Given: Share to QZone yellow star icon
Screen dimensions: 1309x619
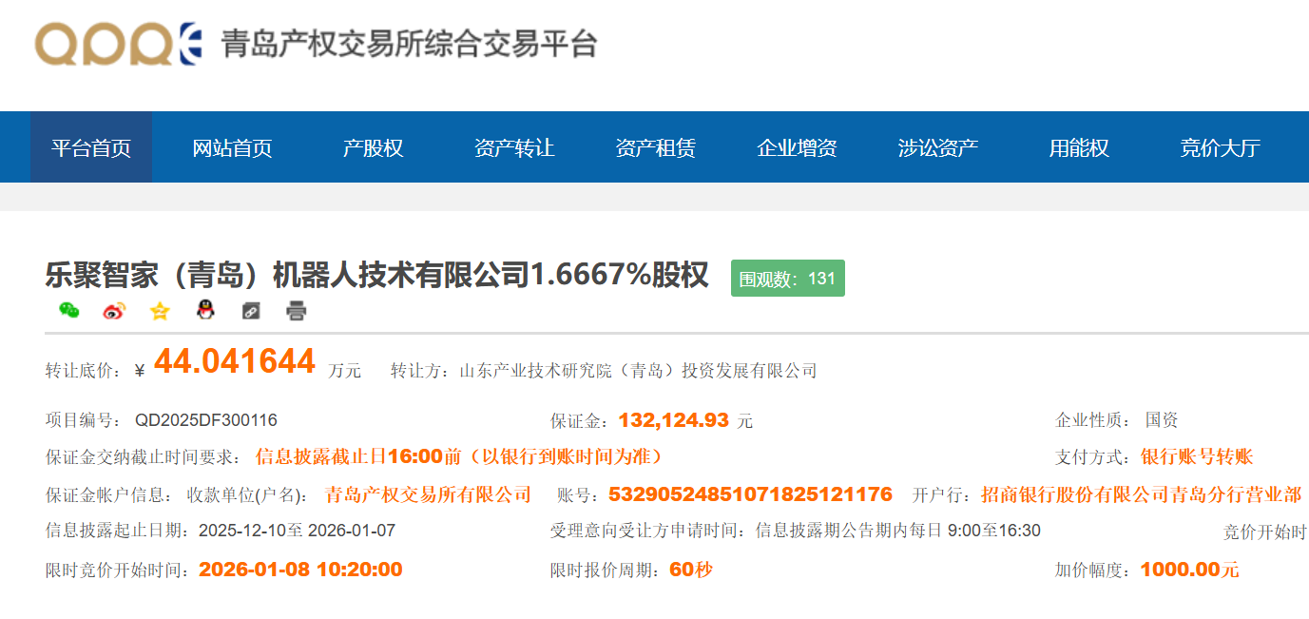Looking at the screenshot, I should 160,311.
